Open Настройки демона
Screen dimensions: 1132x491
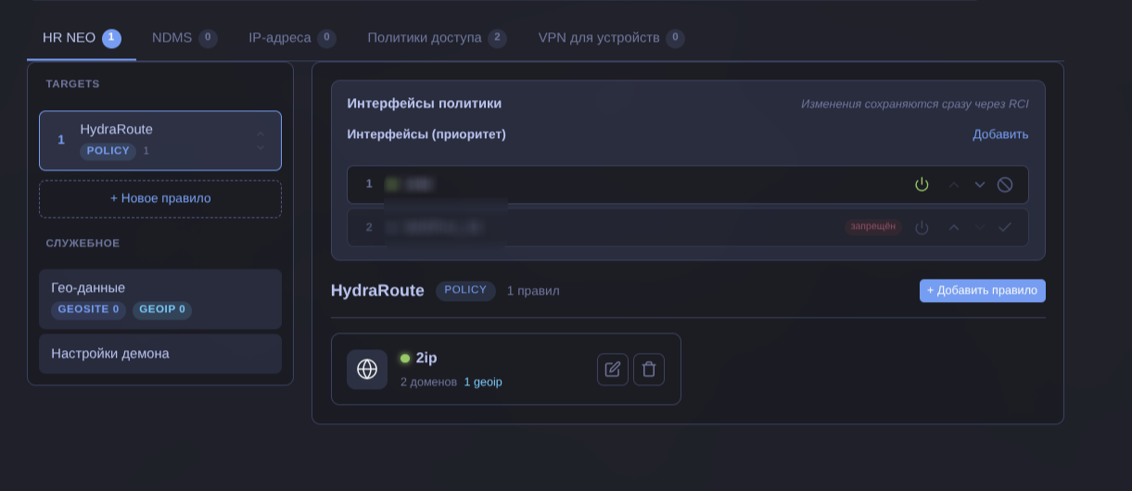click(160, 354)
